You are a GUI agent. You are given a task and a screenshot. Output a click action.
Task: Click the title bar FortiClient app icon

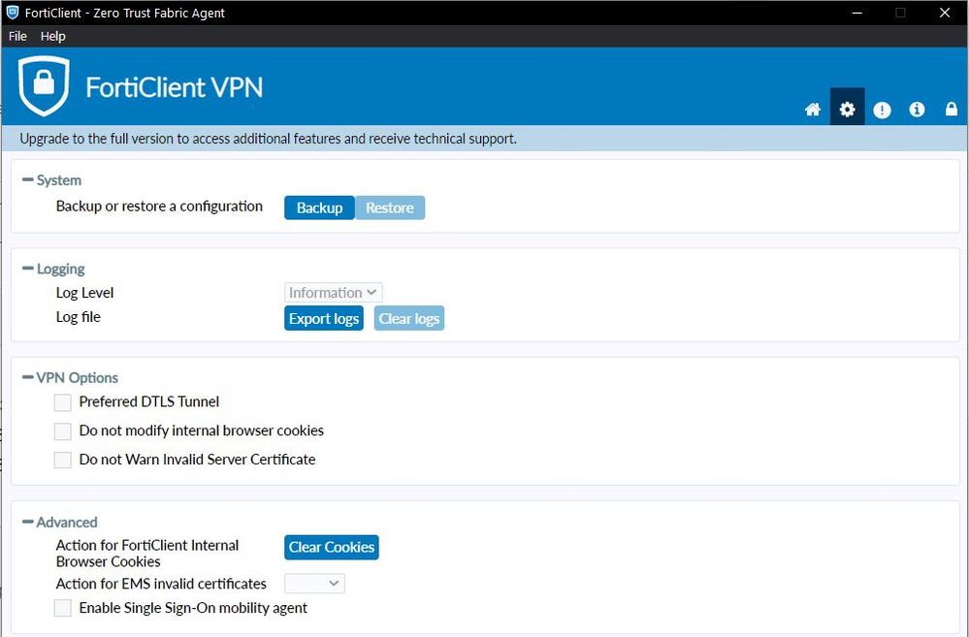(x=12, y=13)
